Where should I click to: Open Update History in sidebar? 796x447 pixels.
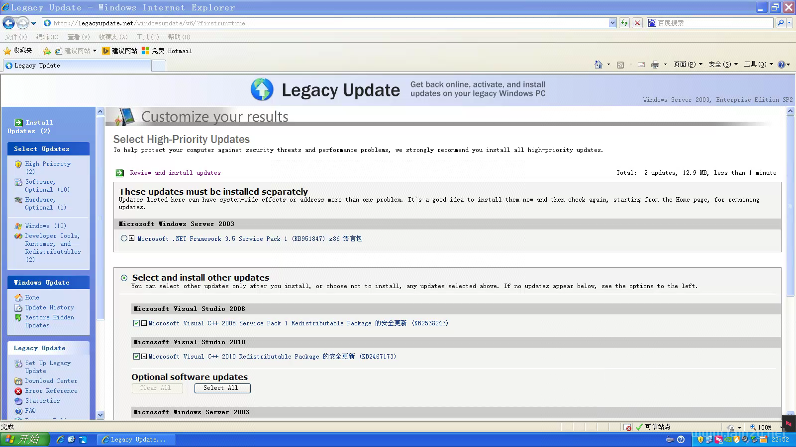(x=49, y=307)
